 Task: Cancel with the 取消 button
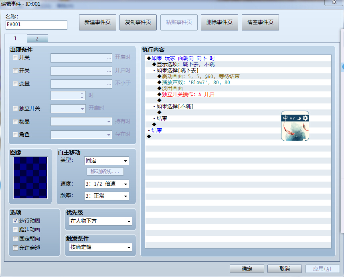click(x=285, y=269)
